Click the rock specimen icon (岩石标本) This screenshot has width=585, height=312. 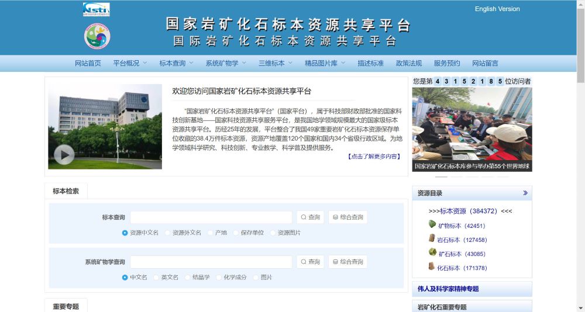tap(432, 239)
